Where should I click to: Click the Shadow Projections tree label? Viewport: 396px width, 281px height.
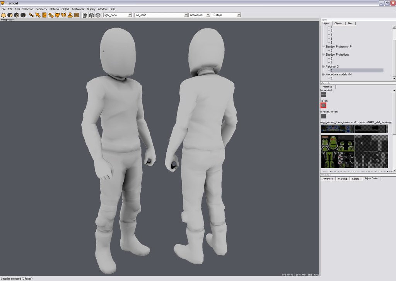point(337,54)
